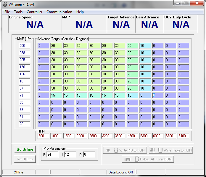Image resolution: width=206 pixels, height=177 pixels.
Task: Open the Controller menu
Action: click(34, 12)
